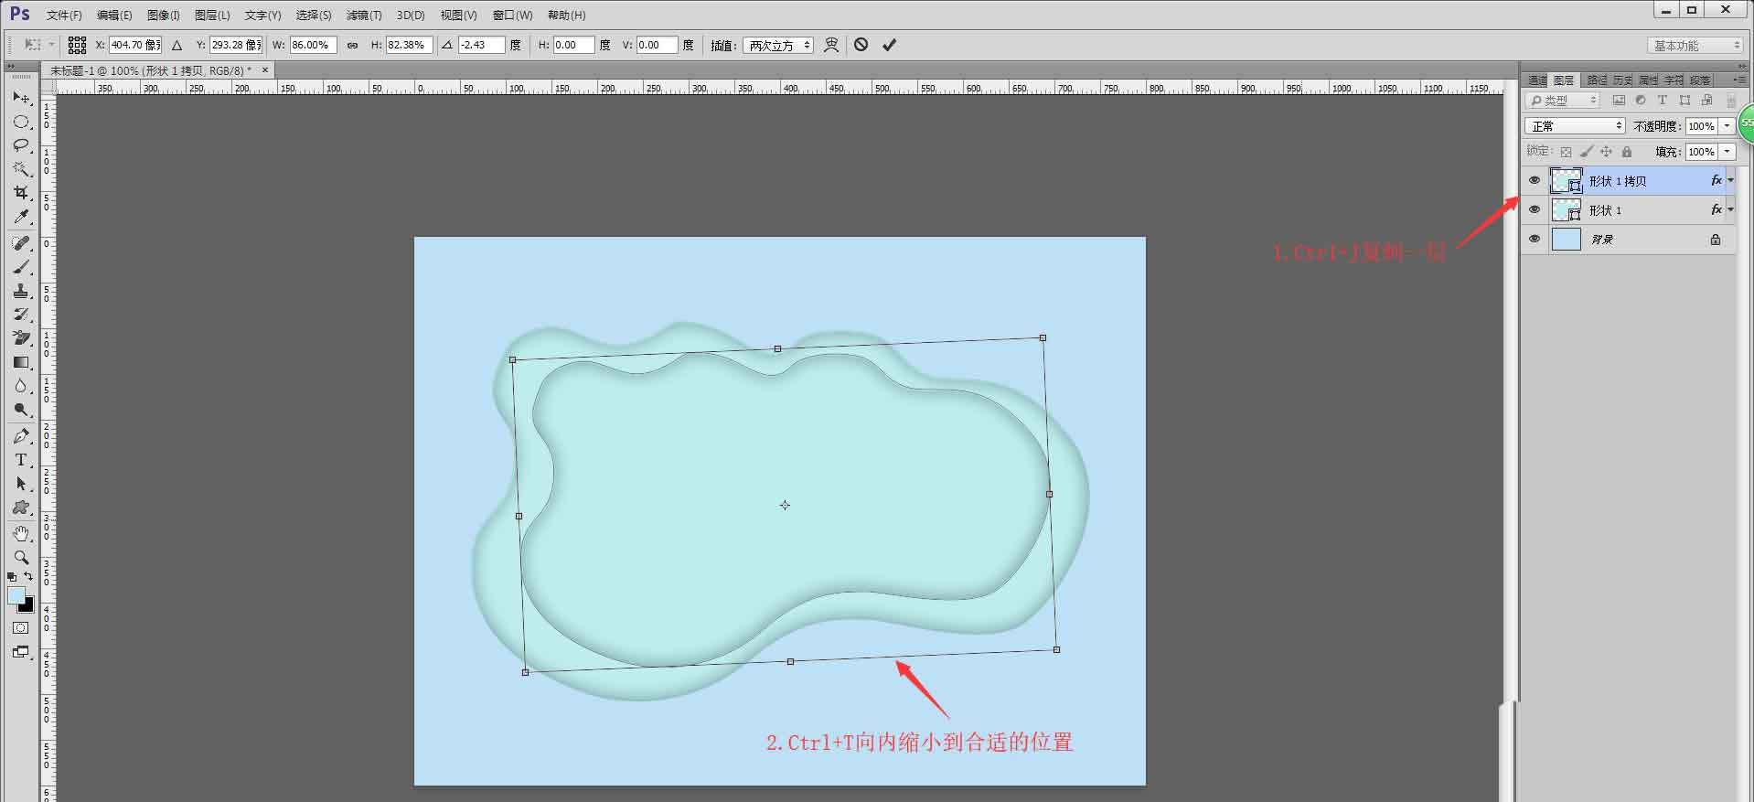This screenshot has height=802, width=1754.
Task: Open the 滤镜(T) menu
Action: 364,16
